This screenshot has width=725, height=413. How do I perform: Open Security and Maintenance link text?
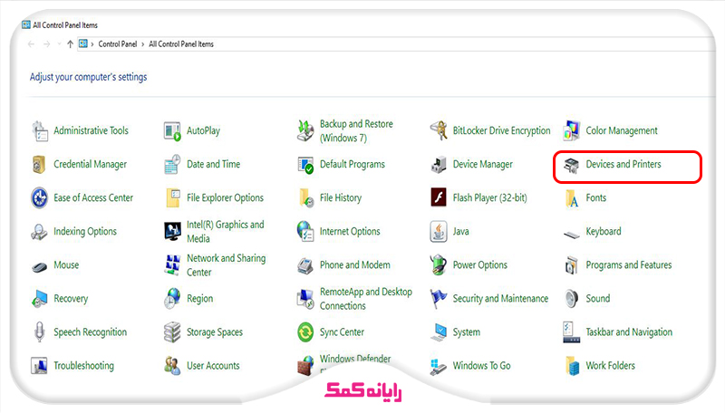point(501,299)
